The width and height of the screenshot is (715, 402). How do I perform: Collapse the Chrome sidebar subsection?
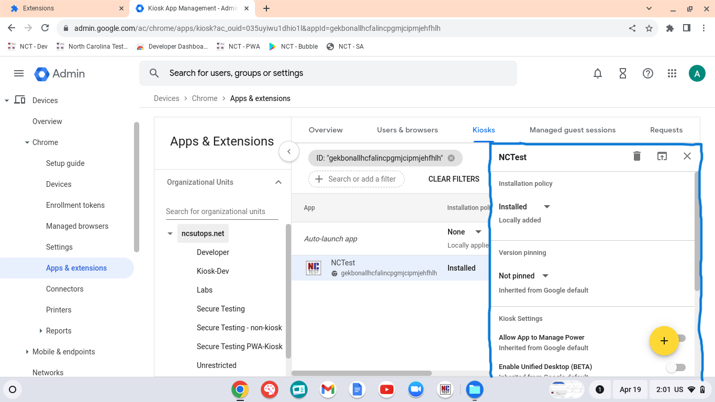(27, 142)
